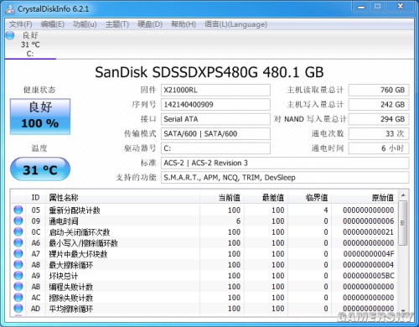Click status orb for attribute AD
The image size is (419, 327).
[x=18, y=308]
